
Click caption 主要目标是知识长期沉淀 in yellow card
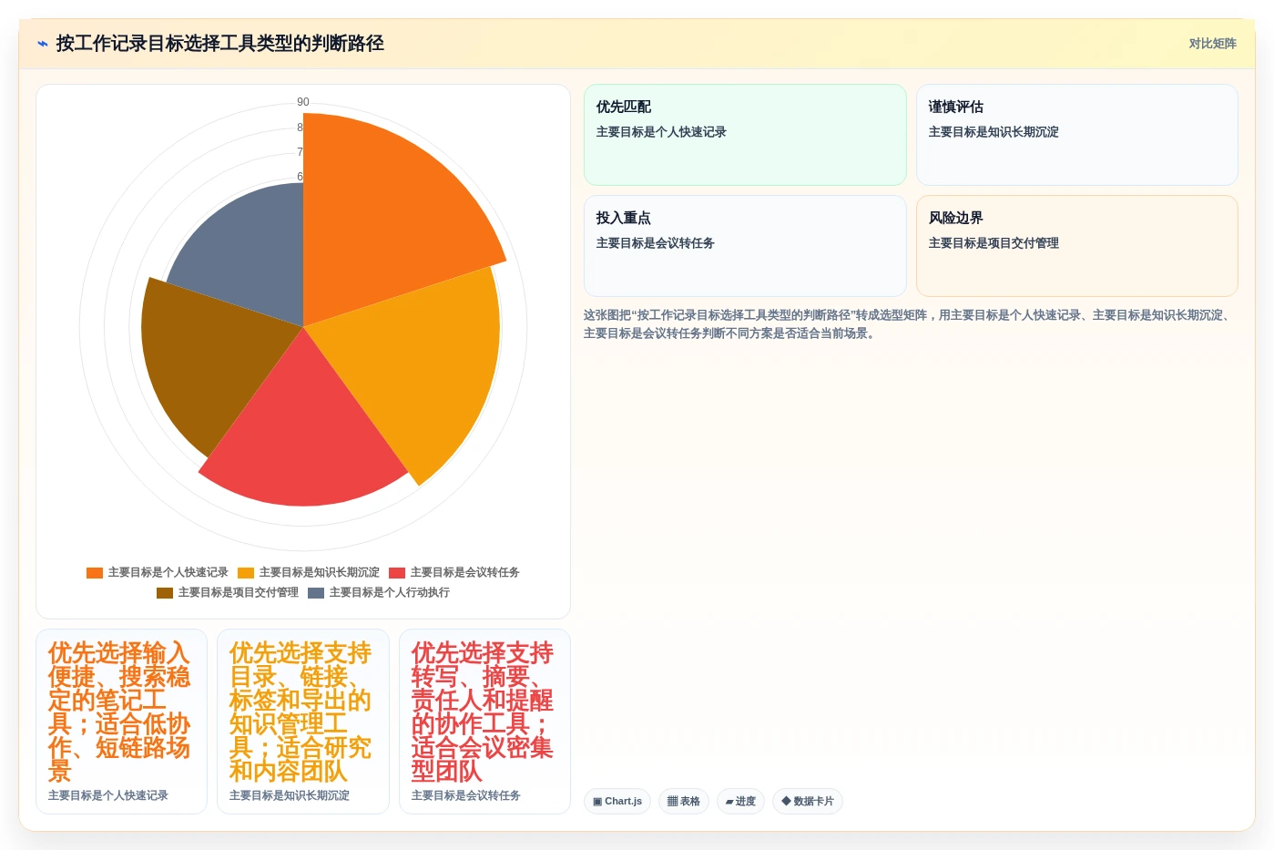[x=290, y=796]
